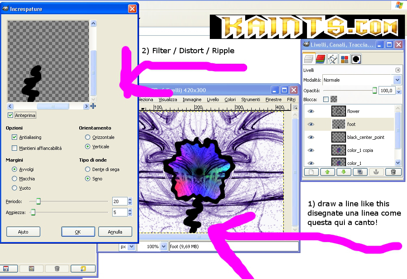Open the Visualizza menu
Image resolution: width=407 pixels, height=279 pixels.
pyautogui.click(x=168, y=99)
